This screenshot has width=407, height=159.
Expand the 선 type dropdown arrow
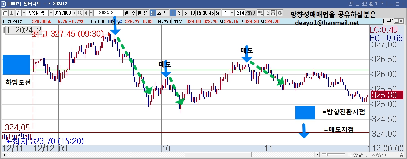click(24, 13)
